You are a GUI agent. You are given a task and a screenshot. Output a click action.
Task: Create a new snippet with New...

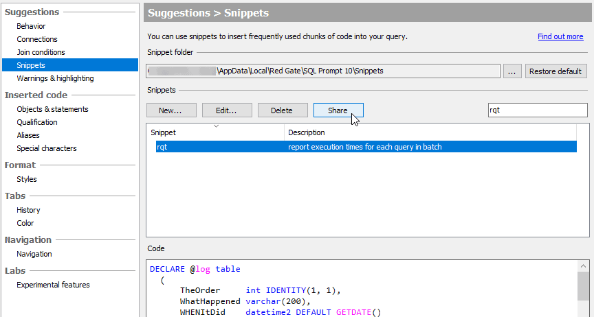click(x=171, y=110)
